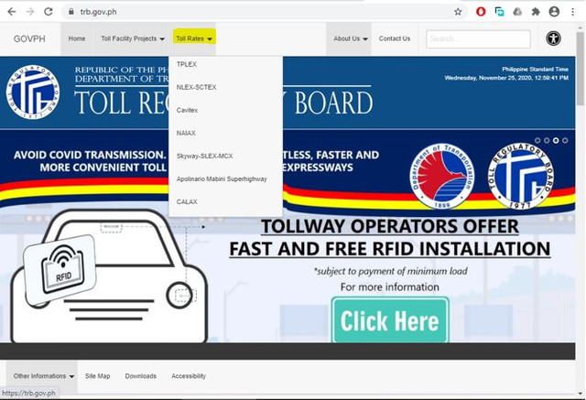Click the RFID car illustration
The image size is (586, 400).
(108, 276)
